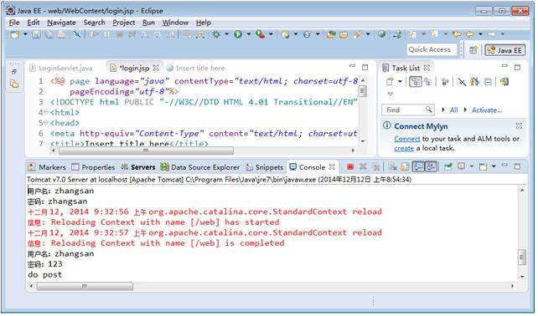Click the Open Perspective icon
The image size is (538, 316).
(473, 50)
